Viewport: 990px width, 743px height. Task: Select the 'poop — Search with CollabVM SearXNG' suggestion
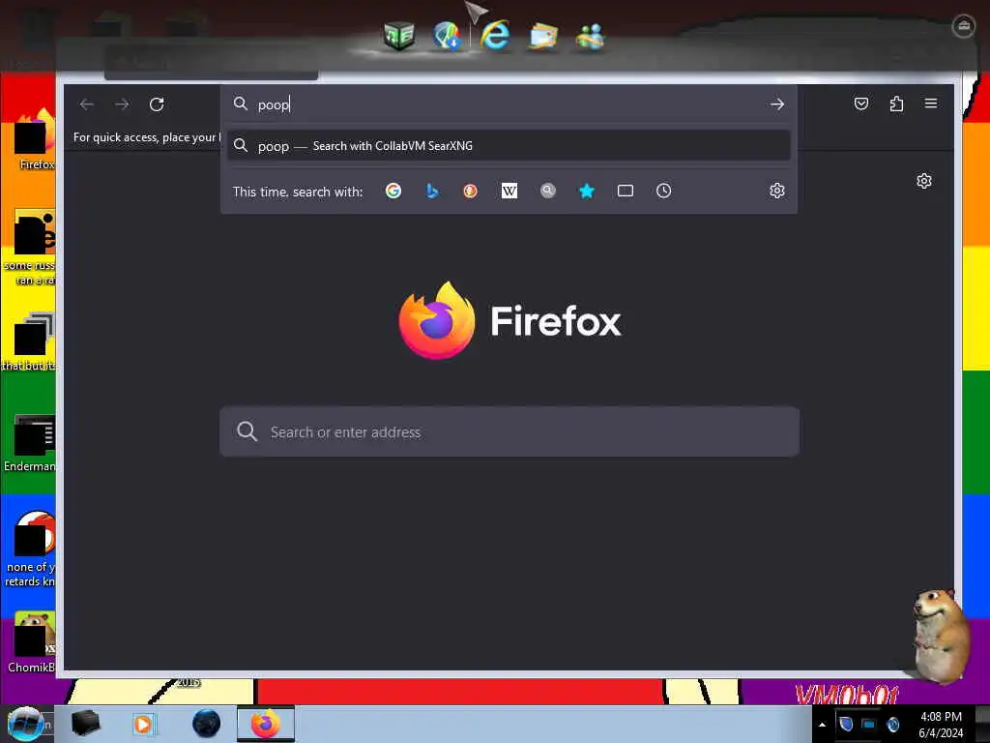coord(509,146)
